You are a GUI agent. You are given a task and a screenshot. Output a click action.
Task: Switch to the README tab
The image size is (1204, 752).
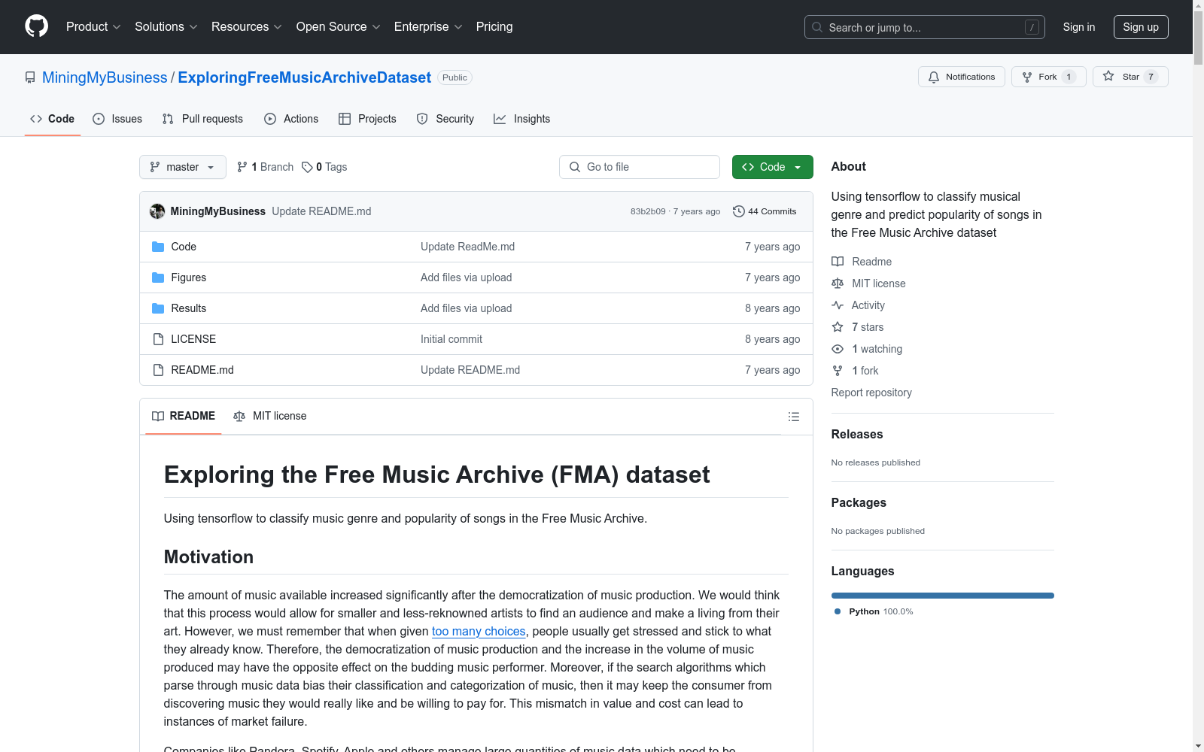[x=184, y=416]
